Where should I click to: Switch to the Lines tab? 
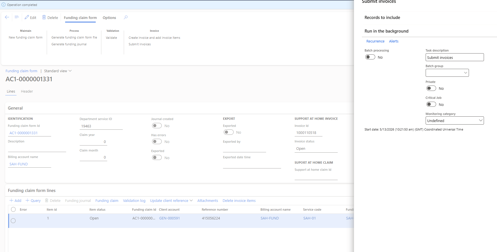pos(11,91)
